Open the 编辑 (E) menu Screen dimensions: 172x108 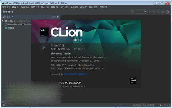[x=15, y=7]
